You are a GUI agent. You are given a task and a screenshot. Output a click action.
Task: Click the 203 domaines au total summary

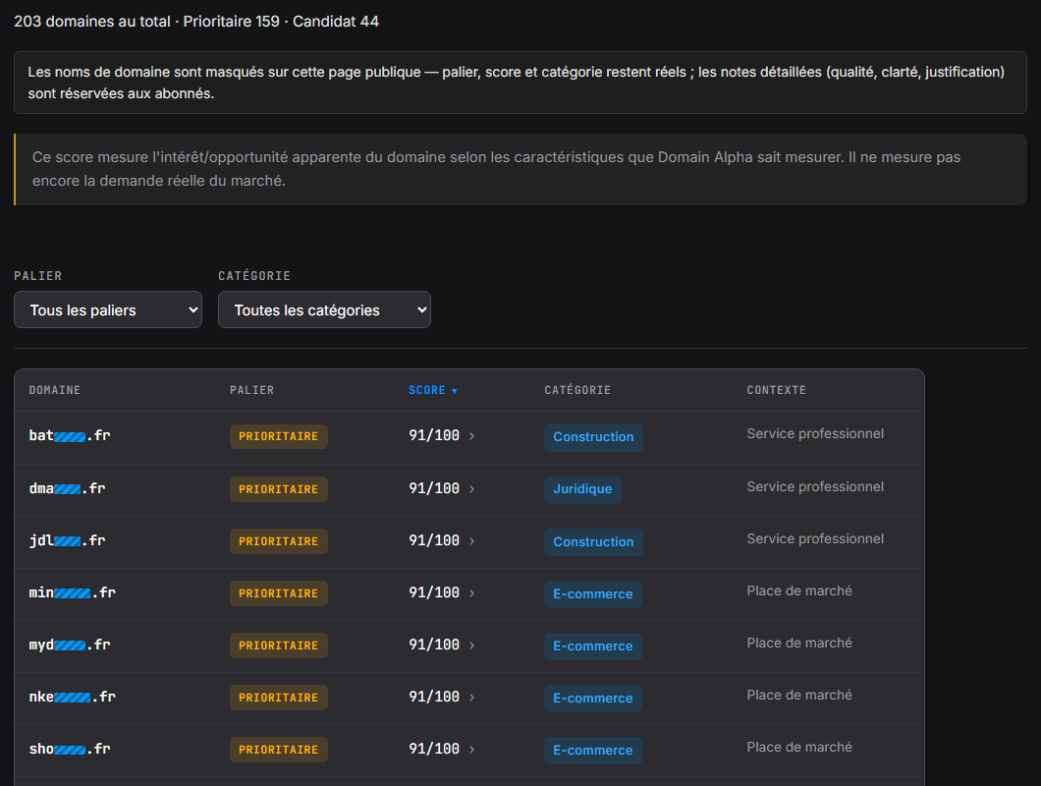pyautogui.click(x=92, y=22)
